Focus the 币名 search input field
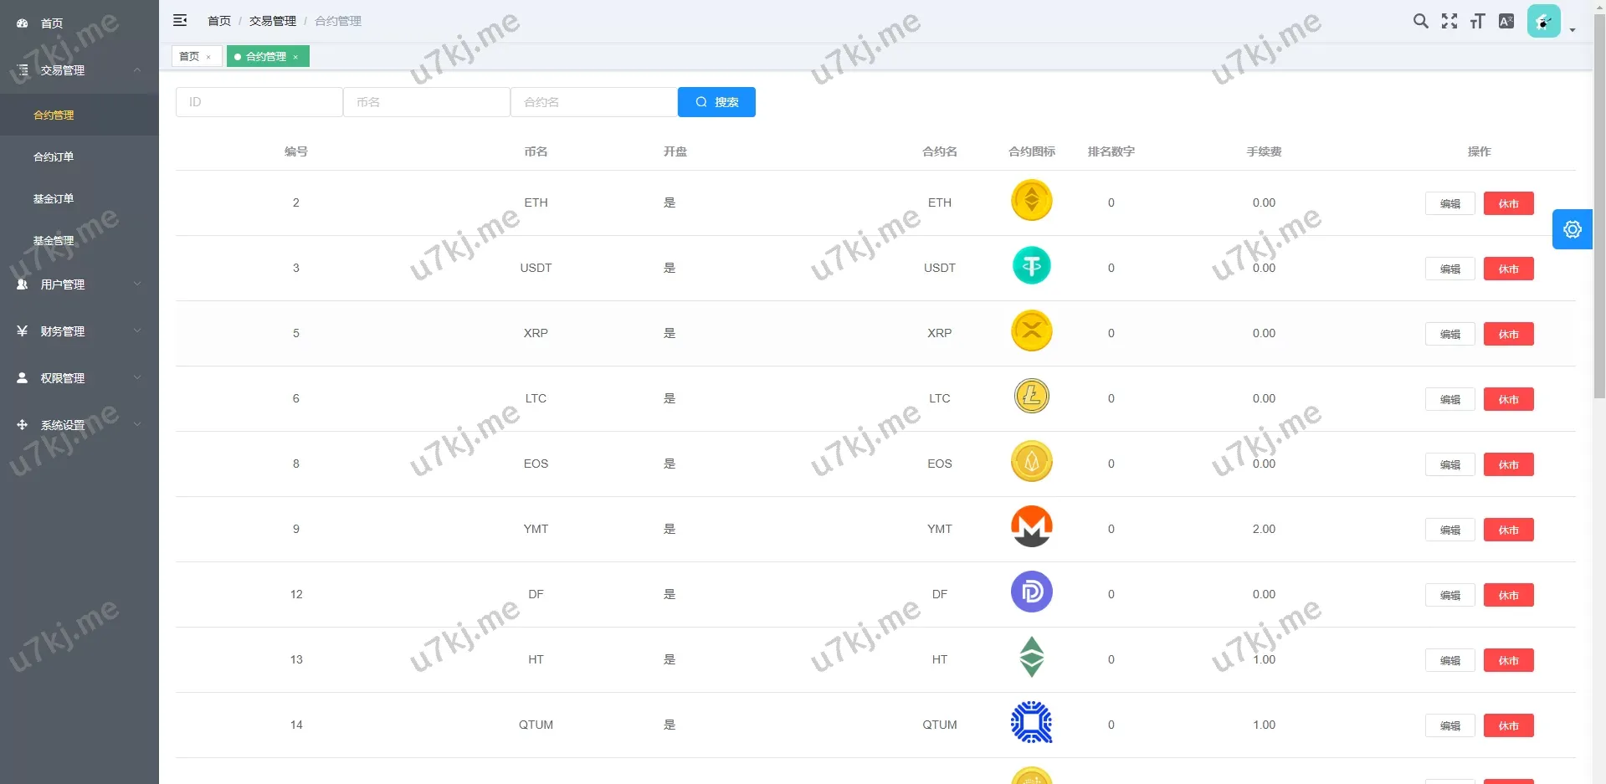The image size is (1606, 784). coord(426,102)
